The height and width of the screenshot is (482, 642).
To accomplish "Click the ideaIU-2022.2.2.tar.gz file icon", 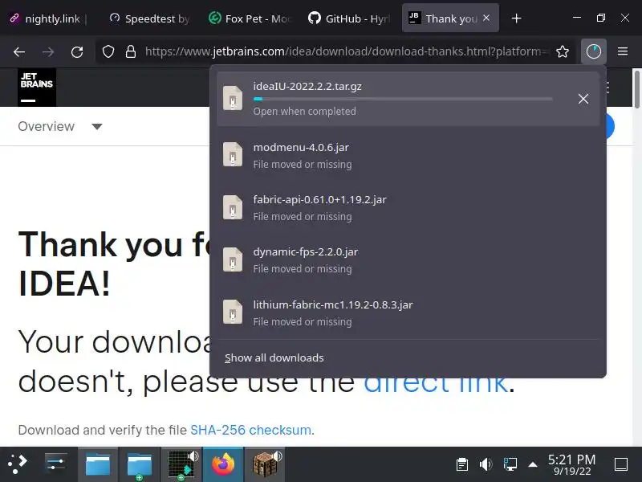I will click(233, 98).
